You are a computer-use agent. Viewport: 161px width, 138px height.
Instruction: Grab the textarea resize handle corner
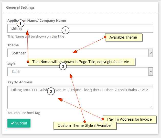(151, 107)
